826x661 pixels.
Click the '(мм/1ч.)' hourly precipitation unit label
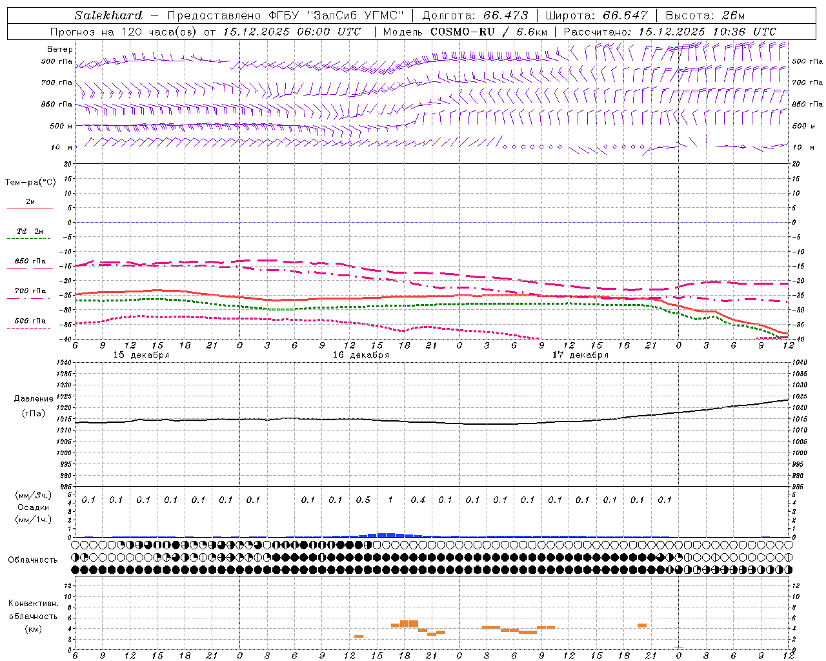(x=33, y=519)
